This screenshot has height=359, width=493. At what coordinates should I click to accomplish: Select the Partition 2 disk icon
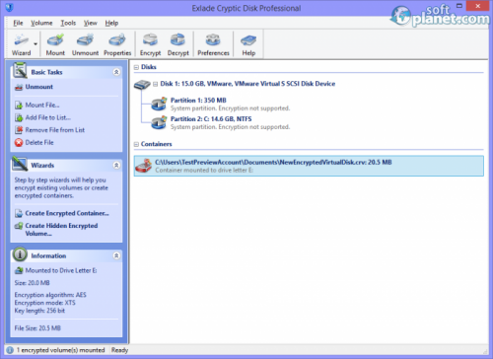(159, 122)
